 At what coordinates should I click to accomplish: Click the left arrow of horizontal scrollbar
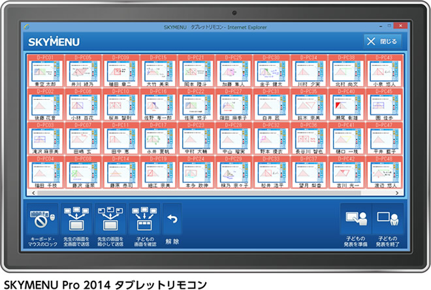[x=33, y=193]
